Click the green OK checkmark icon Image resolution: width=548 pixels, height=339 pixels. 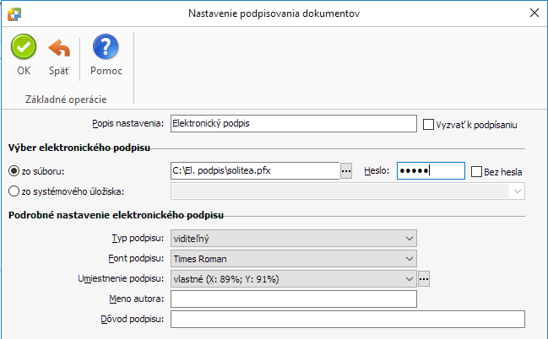click(24, 46)
